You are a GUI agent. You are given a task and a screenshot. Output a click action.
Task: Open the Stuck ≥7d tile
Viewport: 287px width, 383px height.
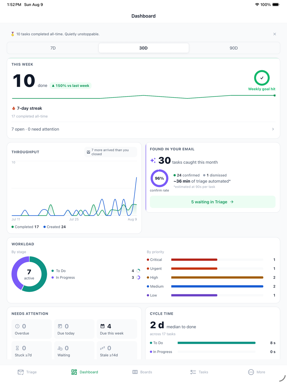pyautogui.click(x=32, y=350)
